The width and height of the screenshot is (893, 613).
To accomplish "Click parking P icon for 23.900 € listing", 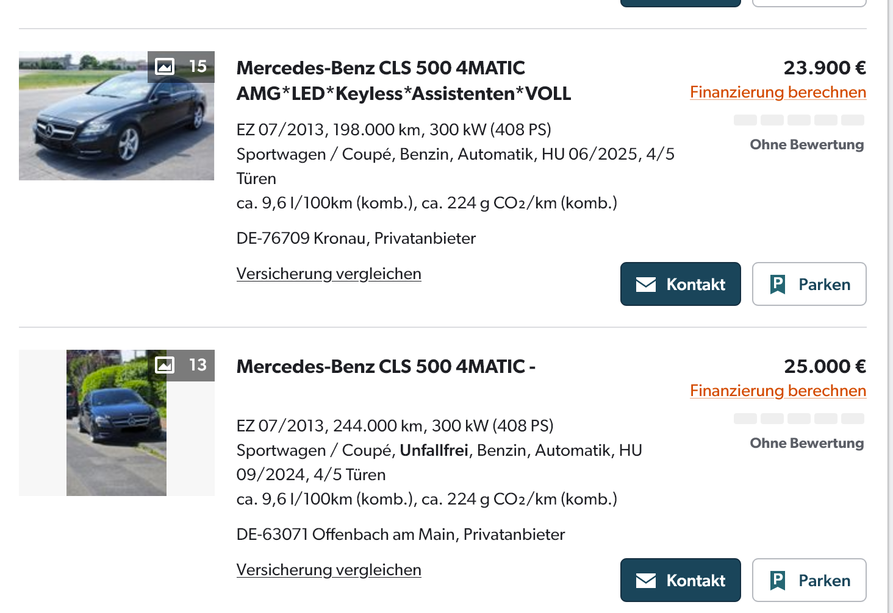I will click(x=778, y=285).
